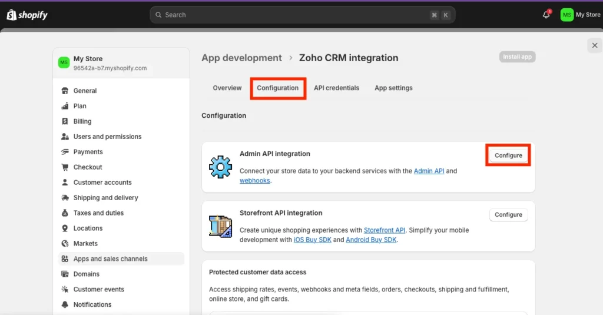Go back to App development breadcrumb
Viewport: 603px width, 315px height.
click(x=241, y=58)
